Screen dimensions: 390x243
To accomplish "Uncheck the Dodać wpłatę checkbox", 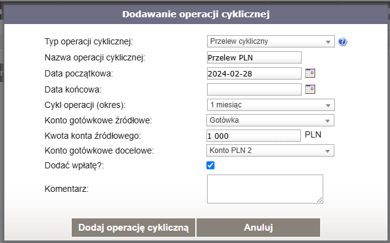I will click(x=210, y=165).
